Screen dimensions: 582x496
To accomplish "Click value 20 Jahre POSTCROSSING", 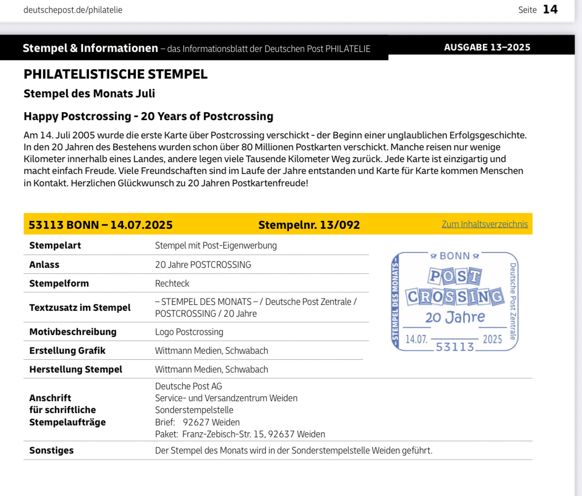I will 203,264.
